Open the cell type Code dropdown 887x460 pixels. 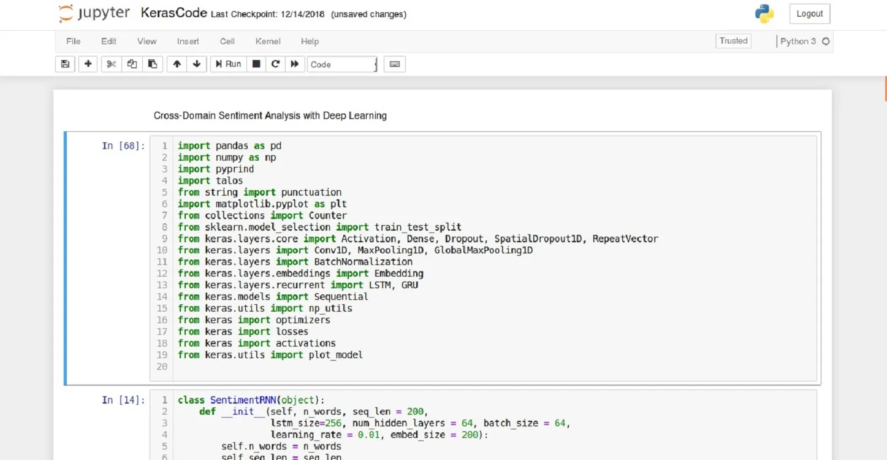[342, 64]
